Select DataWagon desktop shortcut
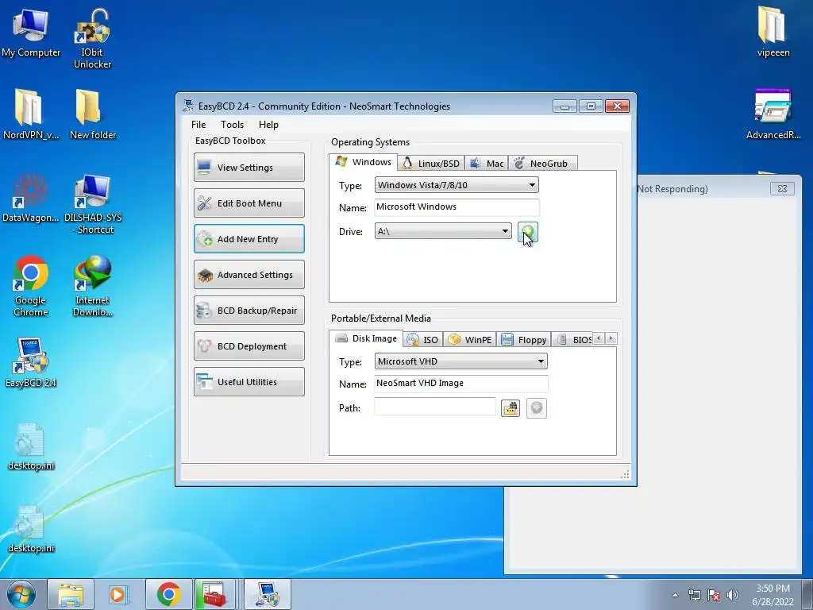This screenshot has height=610, width=813. pyautogui.click(x=31, y=198)
